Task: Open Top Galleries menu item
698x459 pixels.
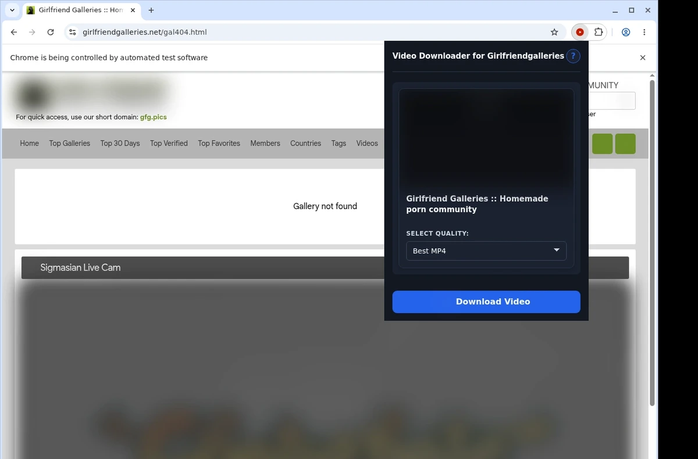Action: 70,144
